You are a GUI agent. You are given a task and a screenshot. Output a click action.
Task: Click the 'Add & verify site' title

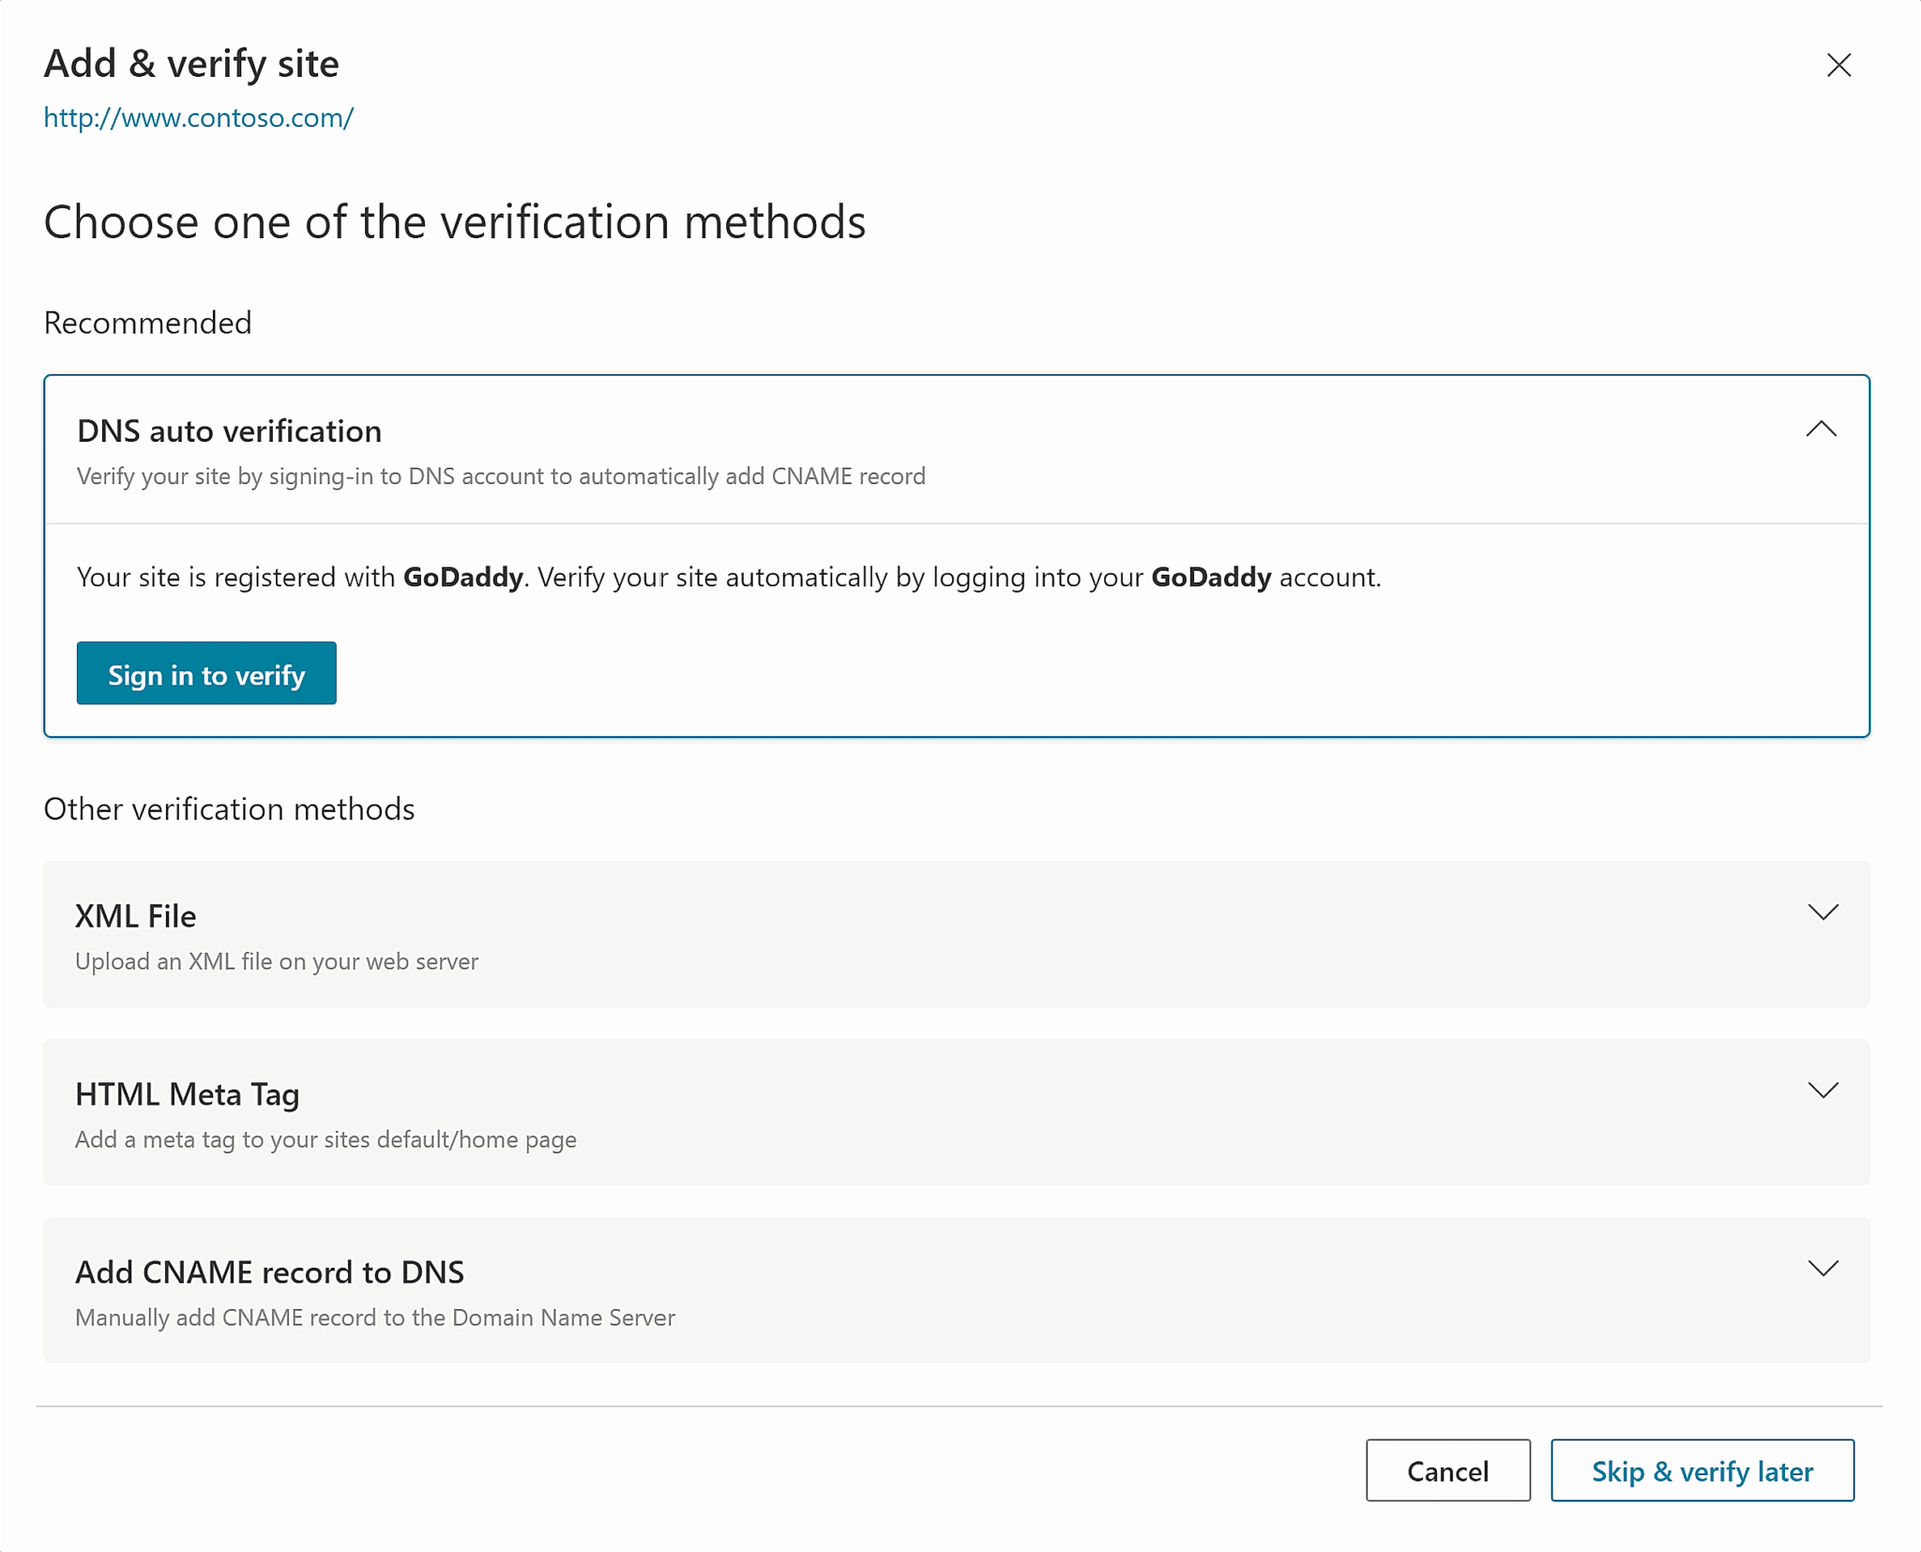191,64
